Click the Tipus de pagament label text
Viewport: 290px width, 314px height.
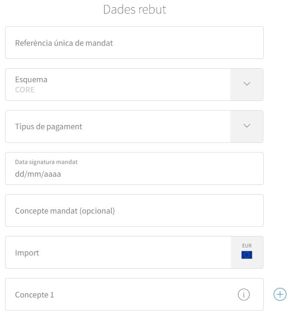point(49,127)
